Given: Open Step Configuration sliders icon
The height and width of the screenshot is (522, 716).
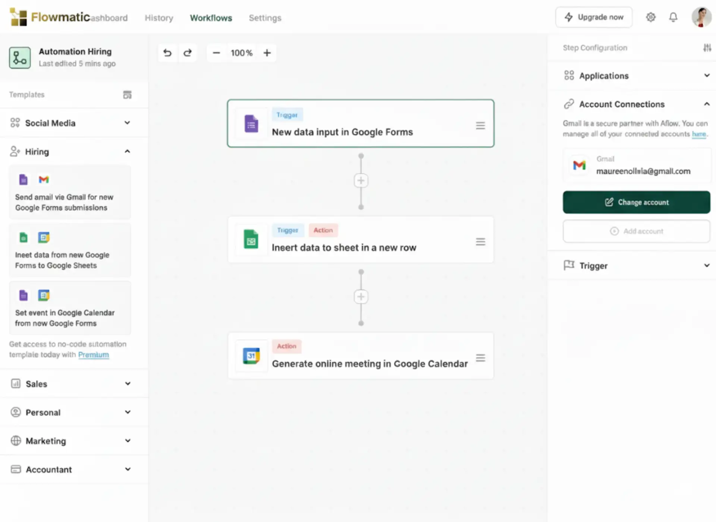Looking at the screenshot, I should click(707, 48).
